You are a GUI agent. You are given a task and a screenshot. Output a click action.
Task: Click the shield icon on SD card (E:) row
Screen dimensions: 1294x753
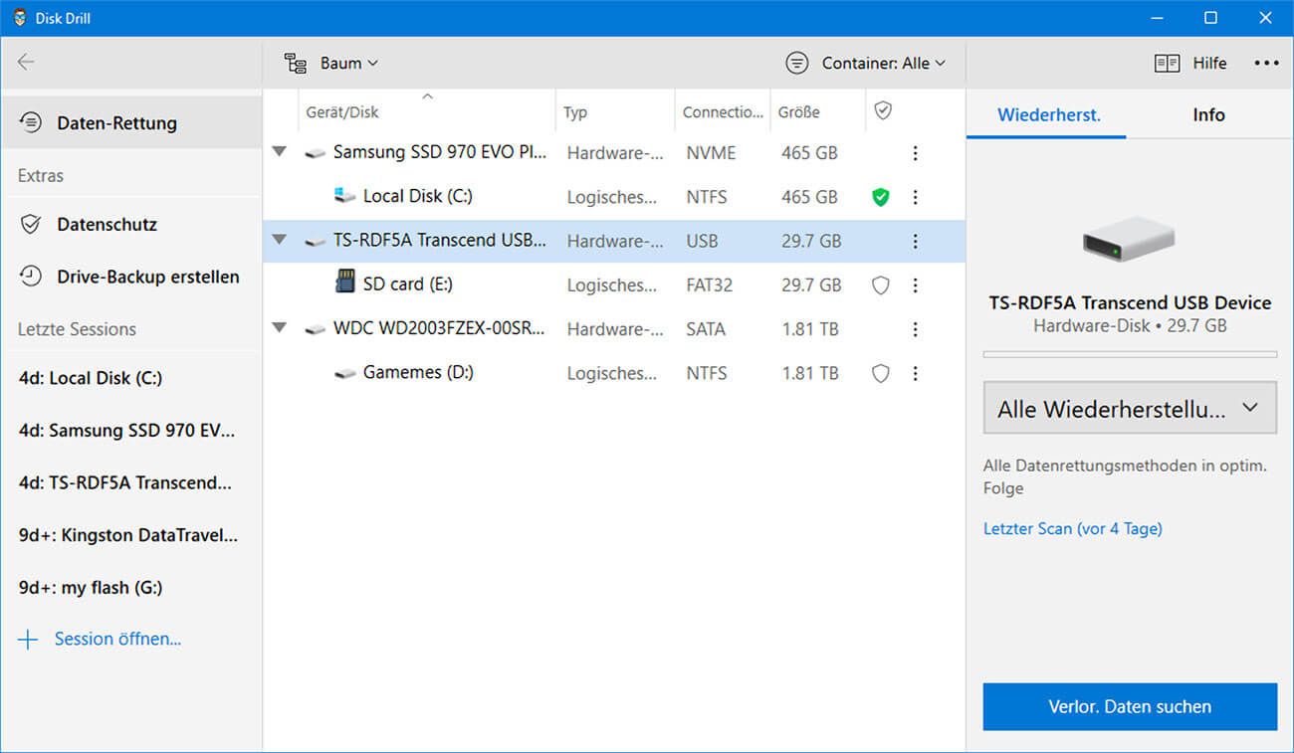880,285
